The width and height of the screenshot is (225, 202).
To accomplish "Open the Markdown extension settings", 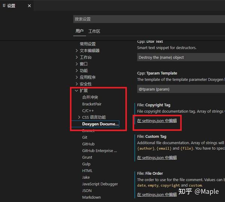I will (91, 197).
